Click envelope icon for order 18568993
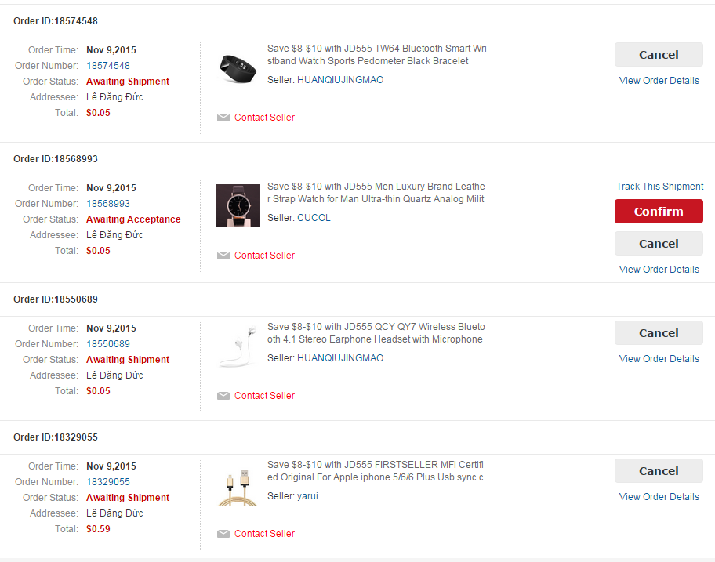Screen dimensions: 715x562 (223, 256)
